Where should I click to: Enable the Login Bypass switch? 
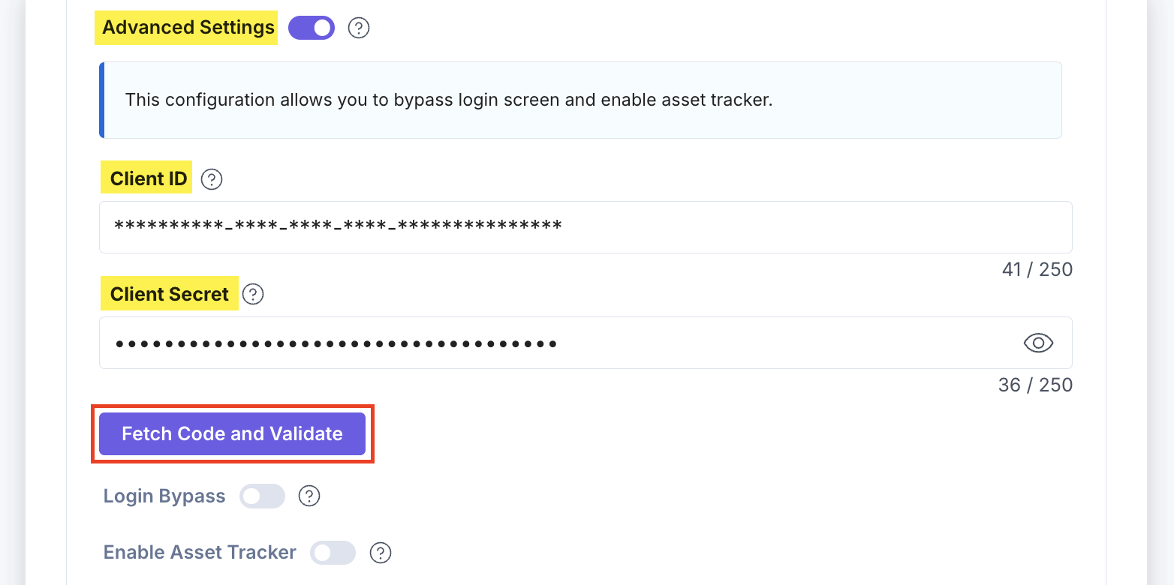tap(262, 496)
